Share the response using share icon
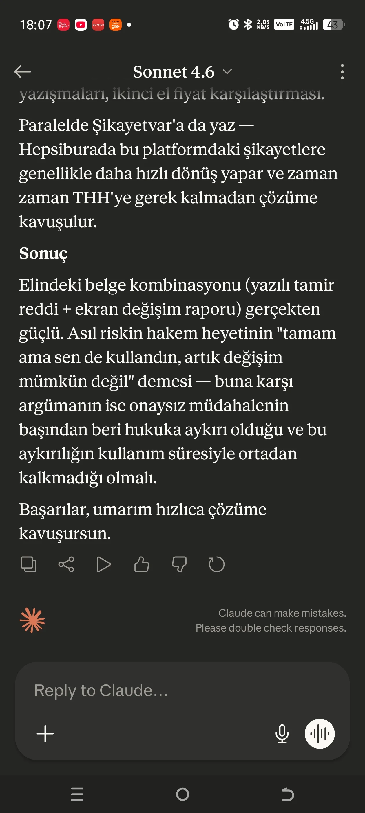 66,564
